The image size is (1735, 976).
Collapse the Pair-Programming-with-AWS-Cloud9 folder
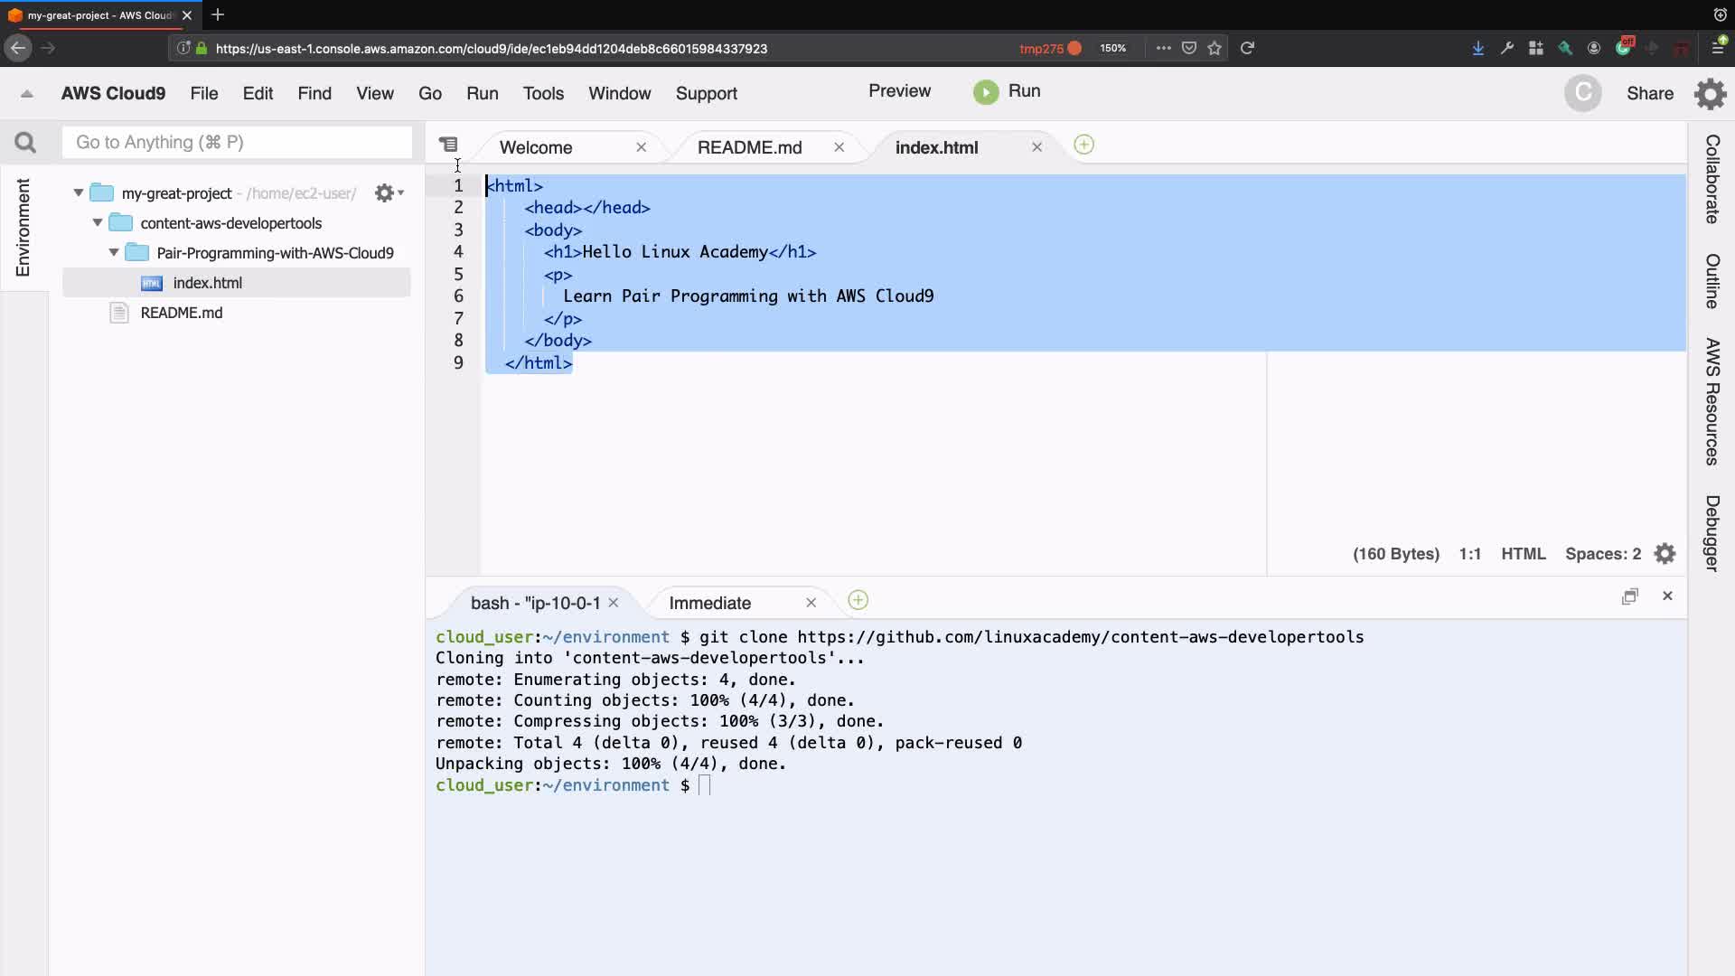[114, 253]
